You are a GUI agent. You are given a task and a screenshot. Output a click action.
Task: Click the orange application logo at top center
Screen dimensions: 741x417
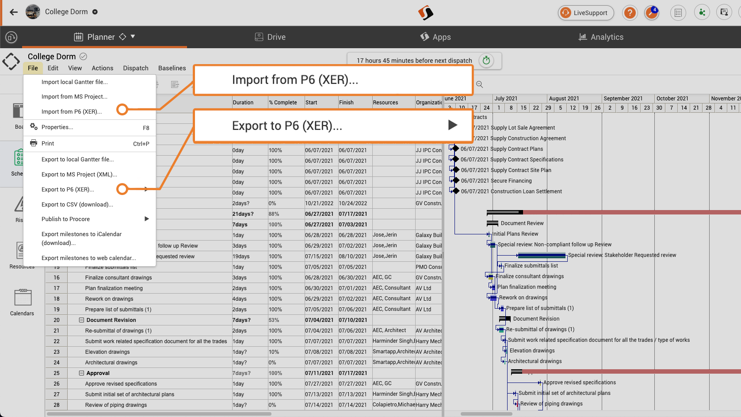click(x=426, y=13)
